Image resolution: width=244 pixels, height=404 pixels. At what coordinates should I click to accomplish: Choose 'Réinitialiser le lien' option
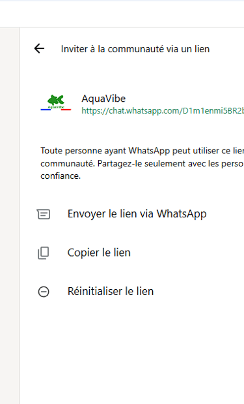click(131, 291)
